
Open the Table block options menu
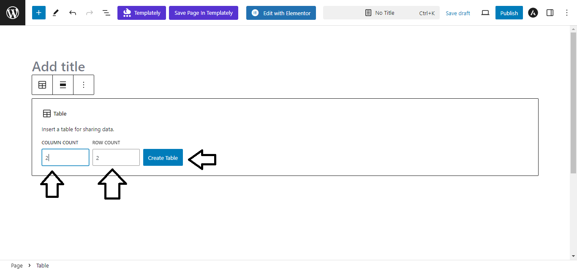[84, 85]
